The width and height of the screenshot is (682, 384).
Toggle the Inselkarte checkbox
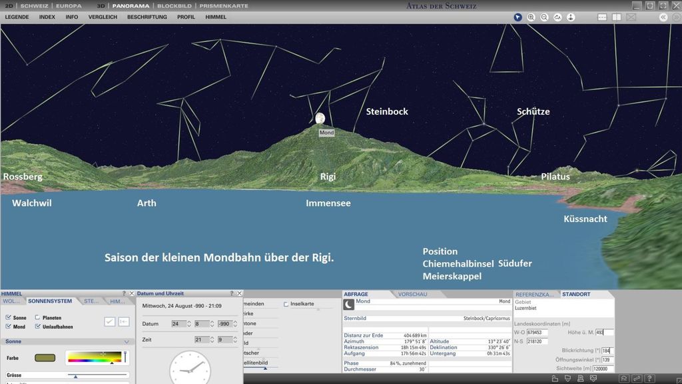coord(286,304)
